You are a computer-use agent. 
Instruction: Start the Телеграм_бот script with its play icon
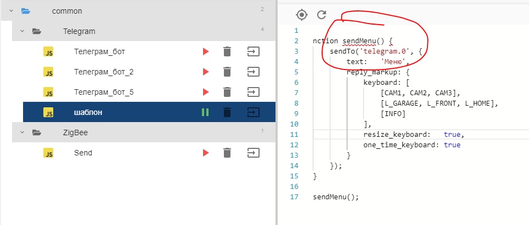click(x=205, y=52)
